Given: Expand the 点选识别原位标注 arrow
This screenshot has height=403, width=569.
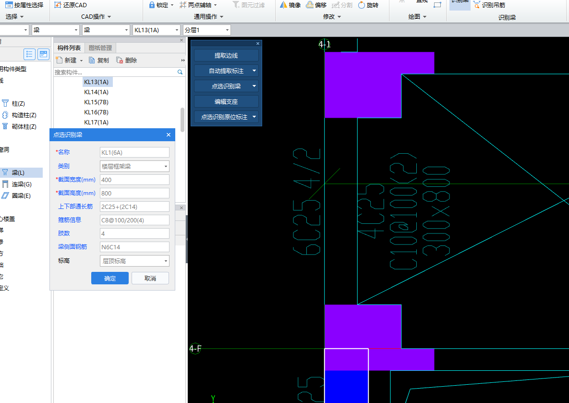Looking at the screenshot, I should (254, 117).
